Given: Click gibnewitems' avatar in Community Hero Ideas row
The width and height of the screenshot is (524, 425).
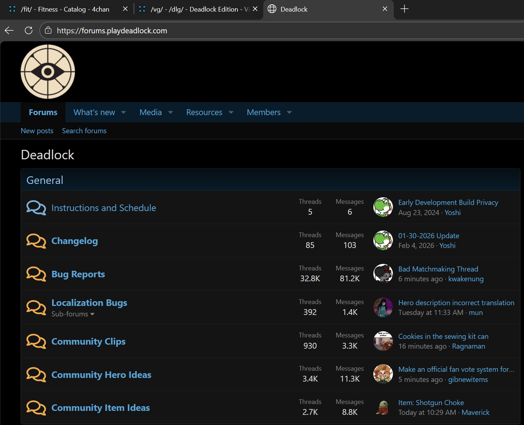Looking at the screenshot, I should click(x=383, y=374).
